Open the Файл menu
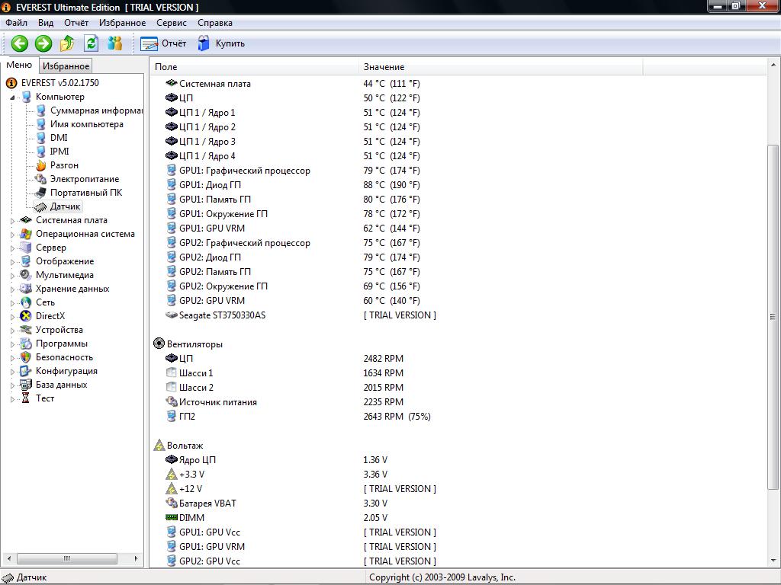 16,23
